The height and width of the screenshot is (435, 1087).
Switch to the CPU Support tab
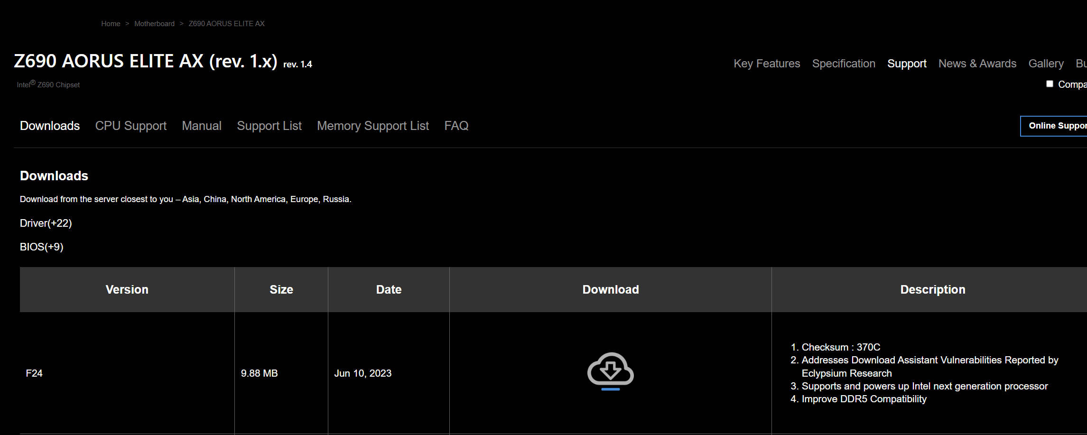(131, 126)
